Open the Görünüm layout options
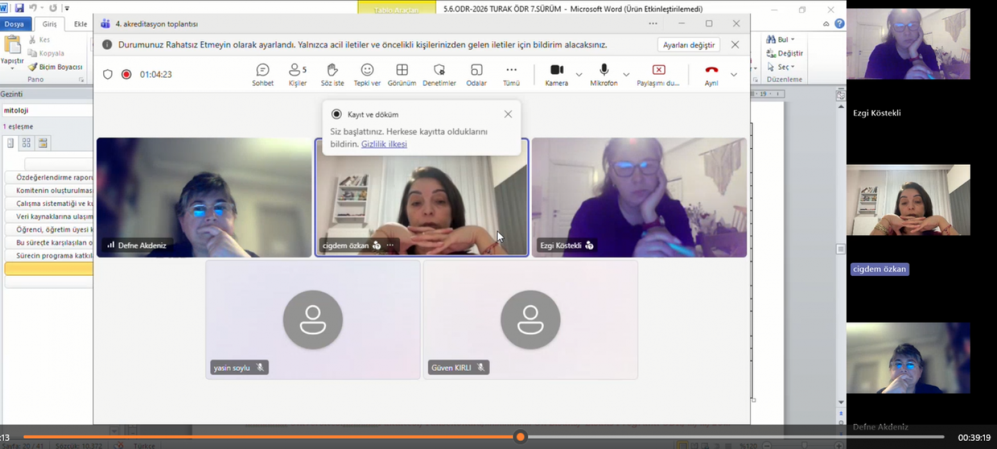The width and height of the screenshot is (997, 449). [402, 74]
